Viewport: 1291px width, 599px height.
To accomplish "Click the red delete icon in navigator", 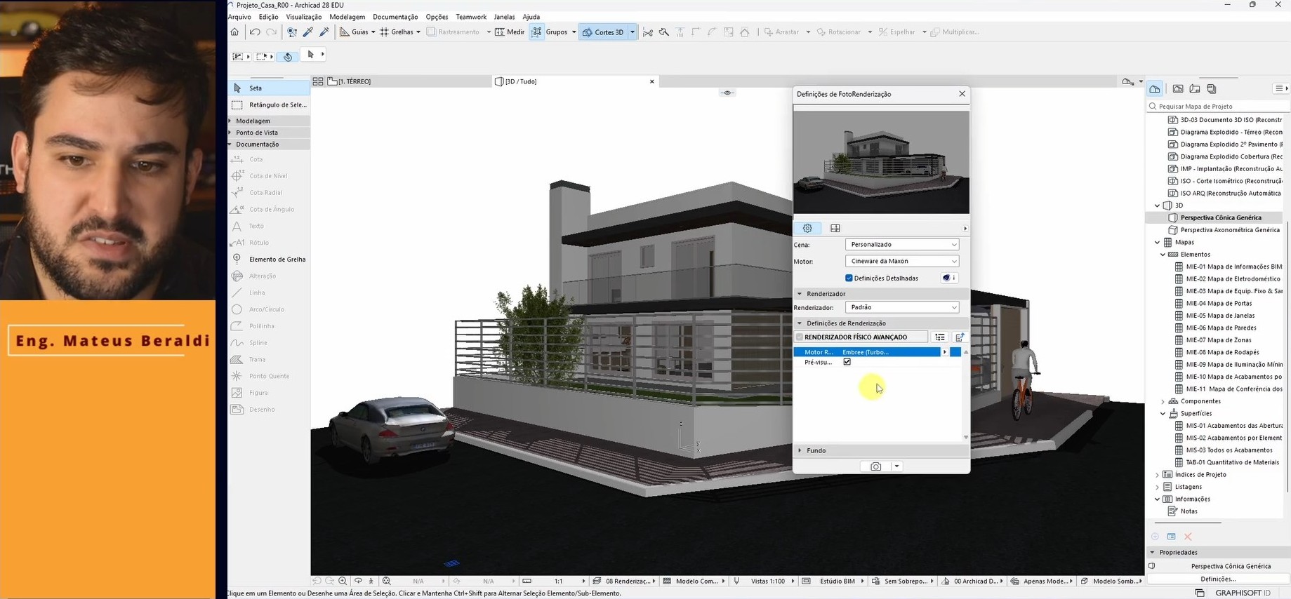I will (x=1188, y=537).
